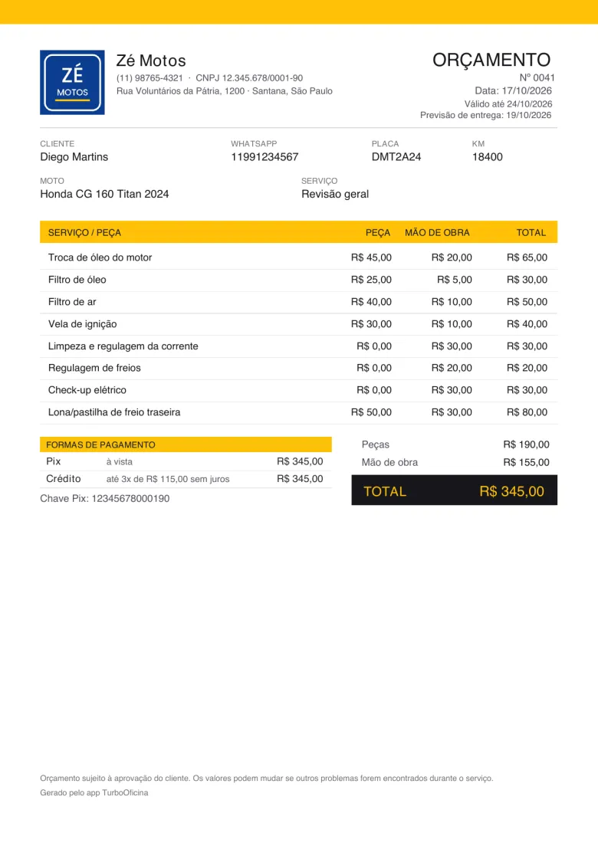
Task: Select phone number (11) 98765-4321
Action: [x=149, y=78]
